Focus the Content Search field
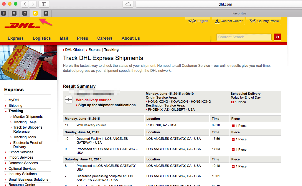The image size is (302, 186). point(244,37)
